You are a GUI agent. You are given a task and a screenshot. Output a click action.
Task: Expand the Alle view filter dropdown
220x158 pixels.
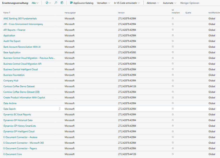pos(35,3)
